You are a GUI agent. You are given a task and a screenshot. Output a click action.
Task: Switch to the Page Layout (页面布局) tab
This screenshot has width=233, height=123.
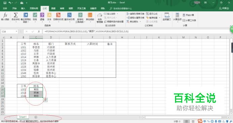point(34,8)
